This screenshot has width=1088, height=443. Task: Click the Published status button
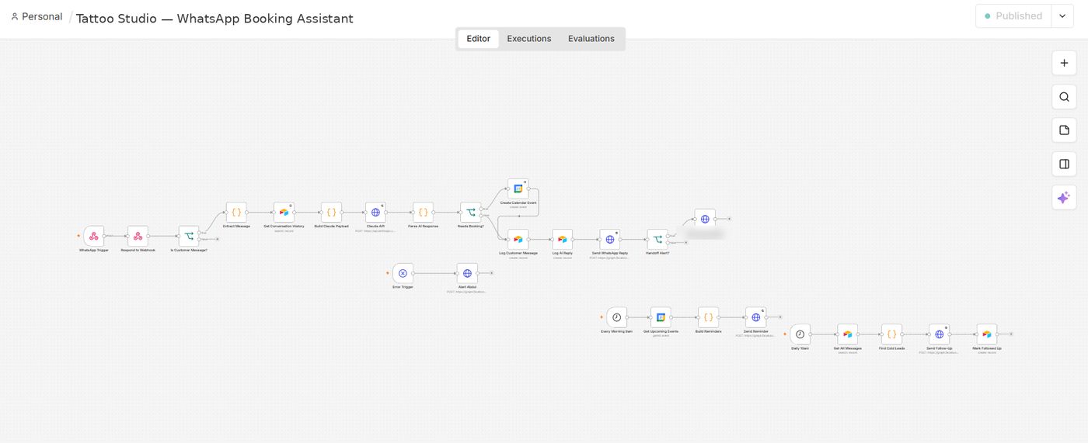click(x=1013, y=16)
